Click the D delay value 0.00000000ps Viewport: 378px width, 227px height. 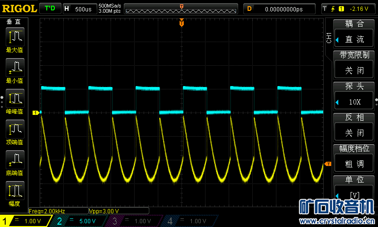point(284,9)
